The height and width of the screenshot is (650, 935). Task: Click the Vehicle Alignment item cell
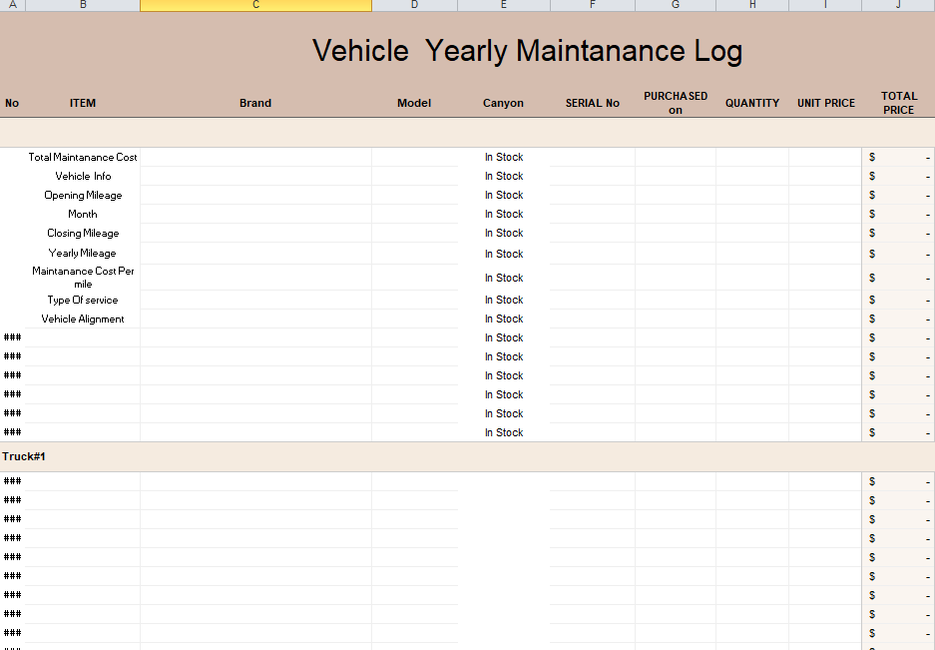83,320
